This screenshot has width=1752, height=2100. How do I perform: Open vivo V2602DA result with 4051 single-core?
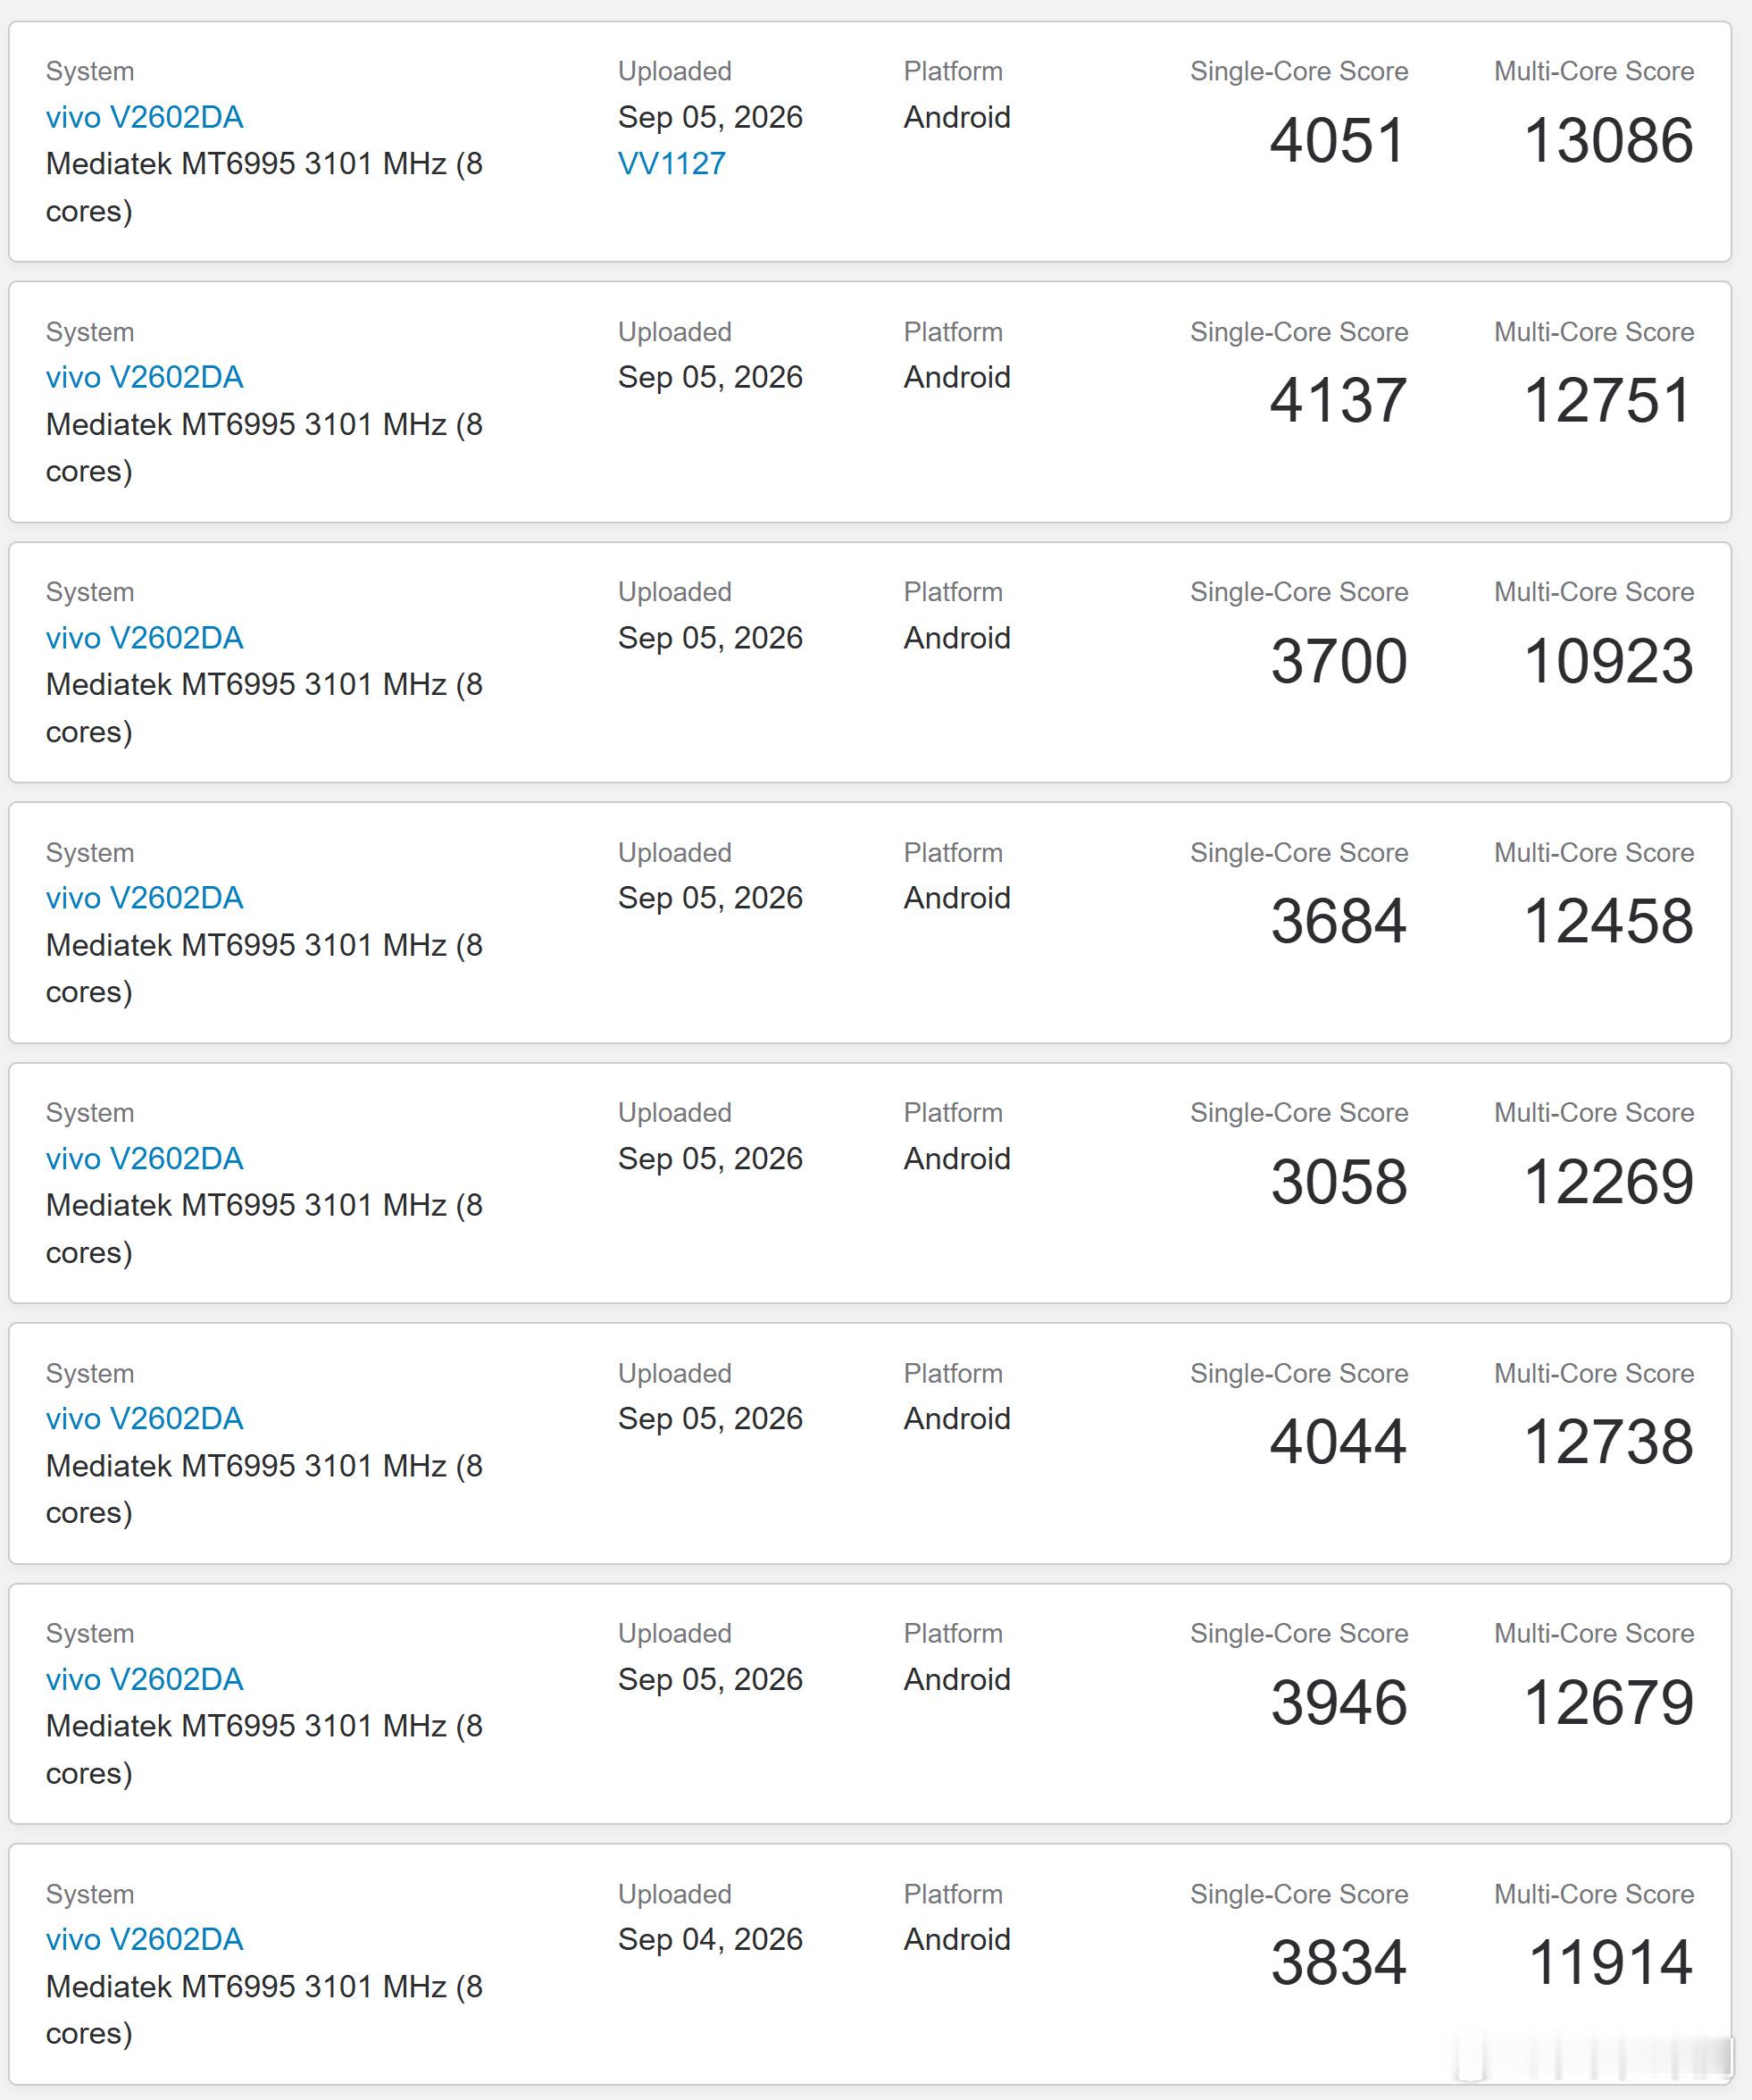coord(144,117)
